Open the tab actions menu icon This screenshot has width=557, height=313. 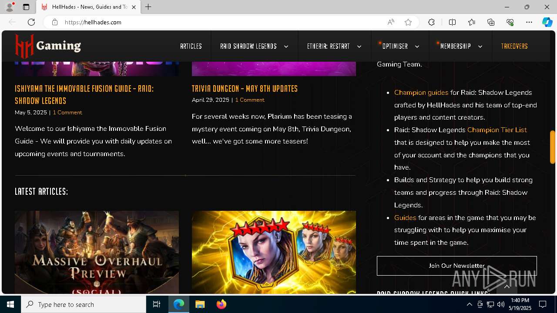[26, 7]
